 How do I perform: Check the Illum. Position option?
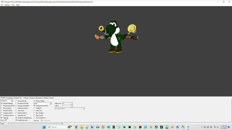35,113
